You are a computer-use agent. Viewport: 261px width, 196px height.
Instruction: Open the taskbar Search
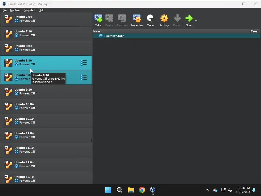(119, 190)
